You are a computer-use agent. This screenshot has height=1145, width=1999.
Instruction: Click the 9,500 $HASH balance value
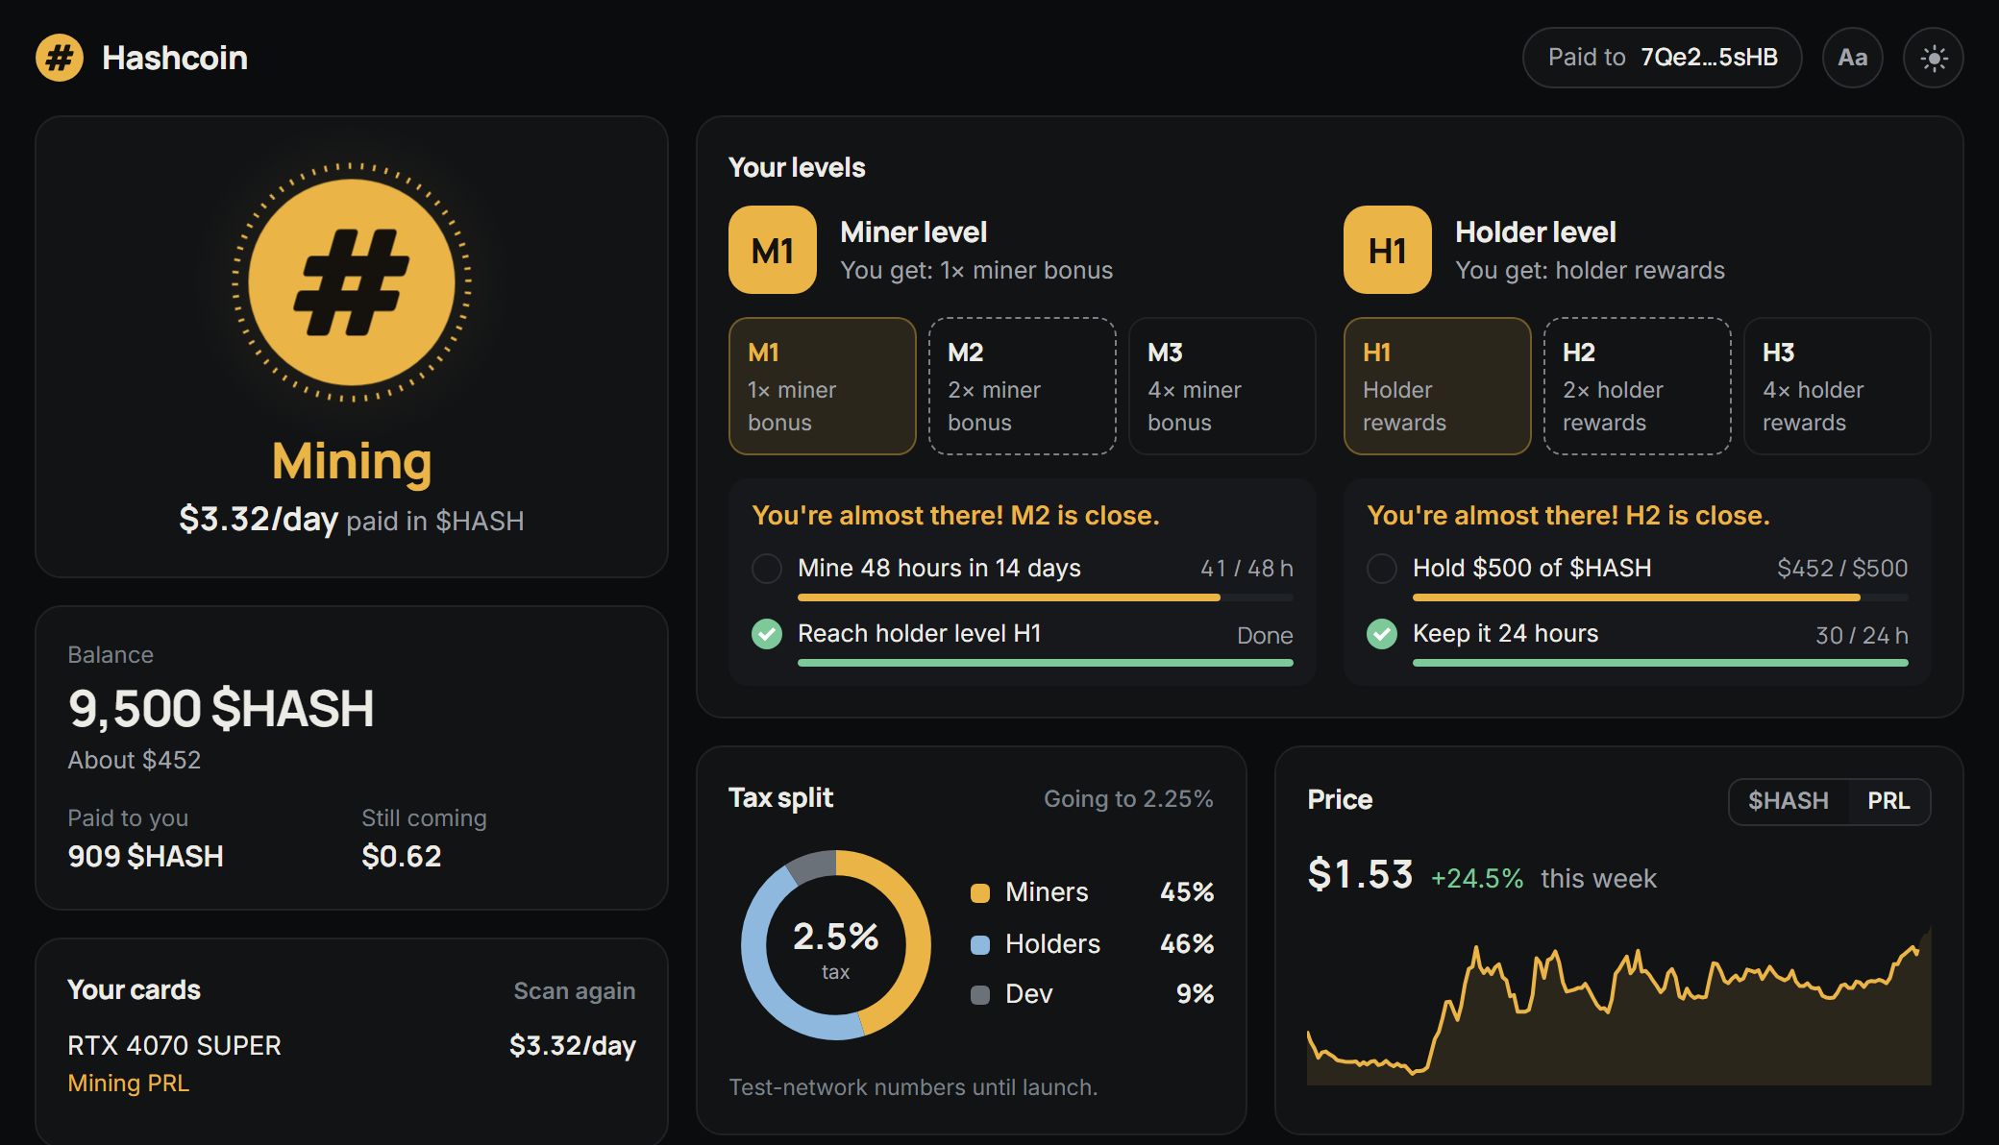click(x=221, y=709)
